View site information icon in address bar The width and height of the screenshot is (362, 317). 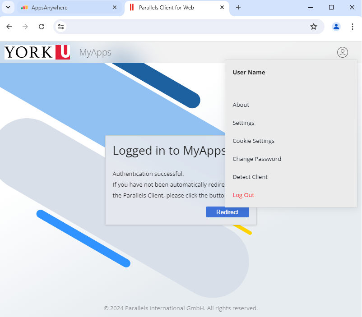(x=61, y=27)
